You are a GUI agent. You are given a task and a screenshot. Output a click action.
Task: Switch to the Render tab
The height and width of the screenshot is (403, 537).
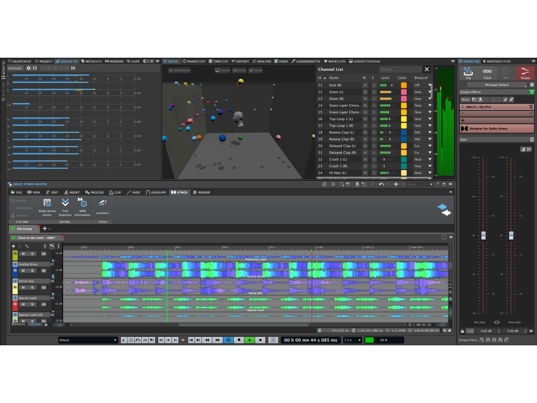tap(201, 193)
